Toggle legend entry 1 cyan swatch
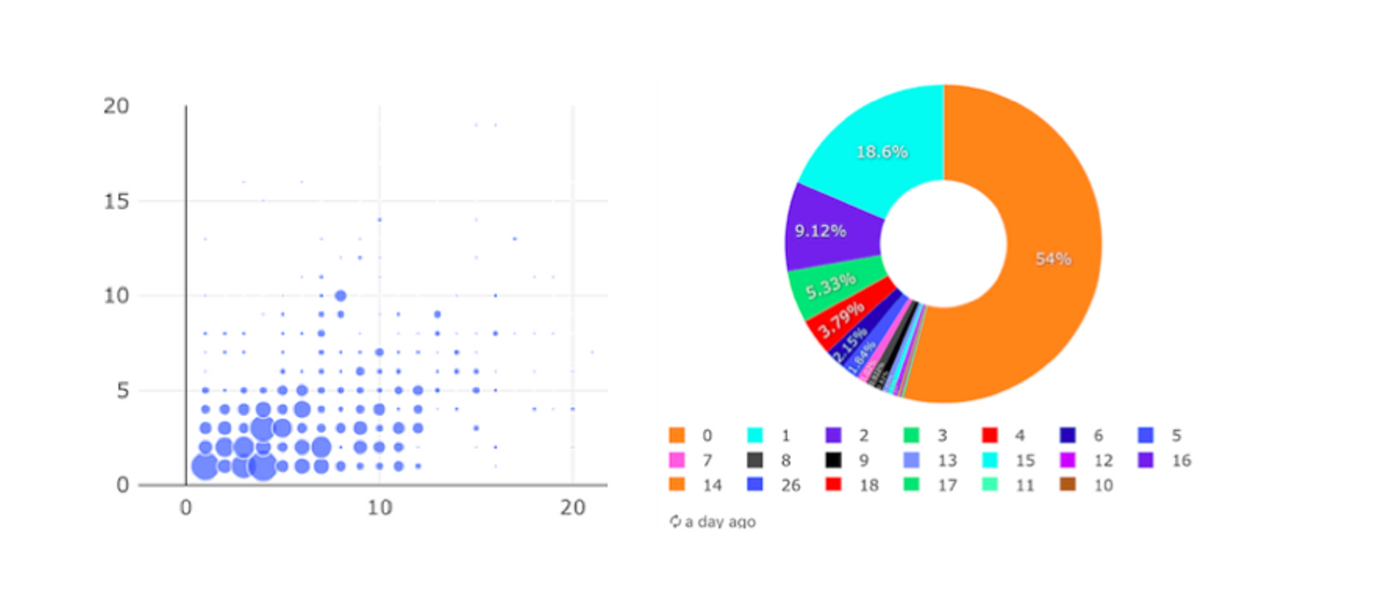The image size is (1380, 602). [x=755, y=435]
